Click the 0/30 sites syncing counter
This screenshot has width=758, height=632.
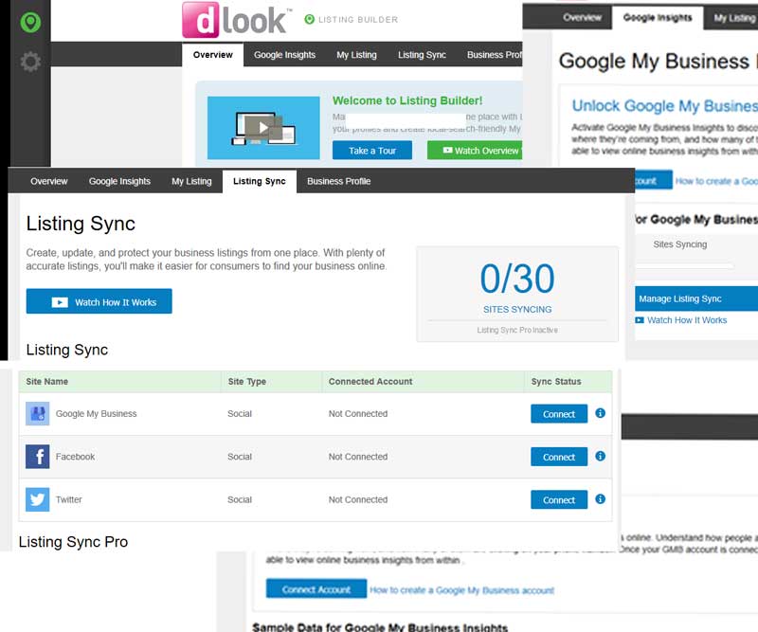click(517, 279)
